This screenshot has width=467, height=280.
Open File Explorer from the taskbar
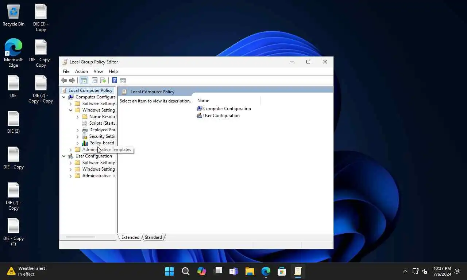tap(250, 271)
